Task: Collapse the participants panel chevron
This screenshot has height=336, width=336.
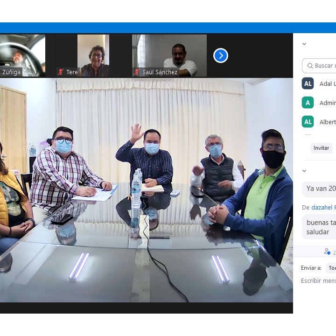Action: [x=304, y=44]
